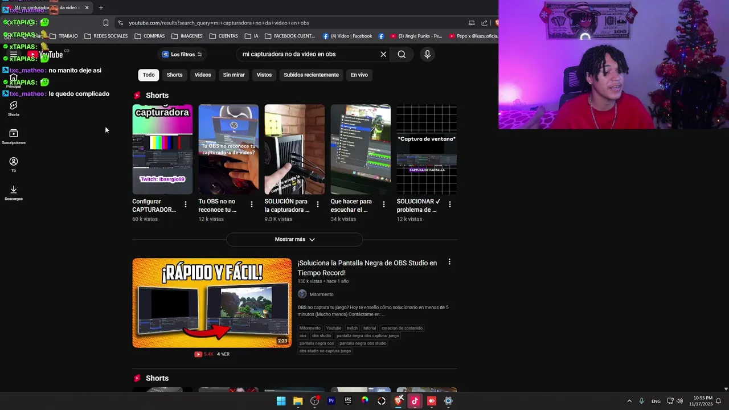729x410 pixels.
Task: Open the Tú section in the sidebar
Action: pyautogui.click(x=14, y=165)
